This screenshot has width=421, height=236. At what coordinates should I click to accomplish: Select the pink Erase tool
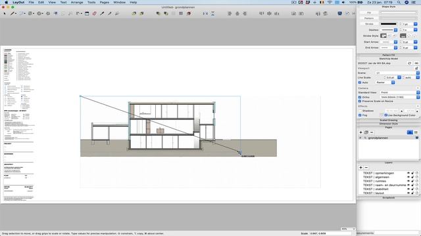[x=95, y=13]
